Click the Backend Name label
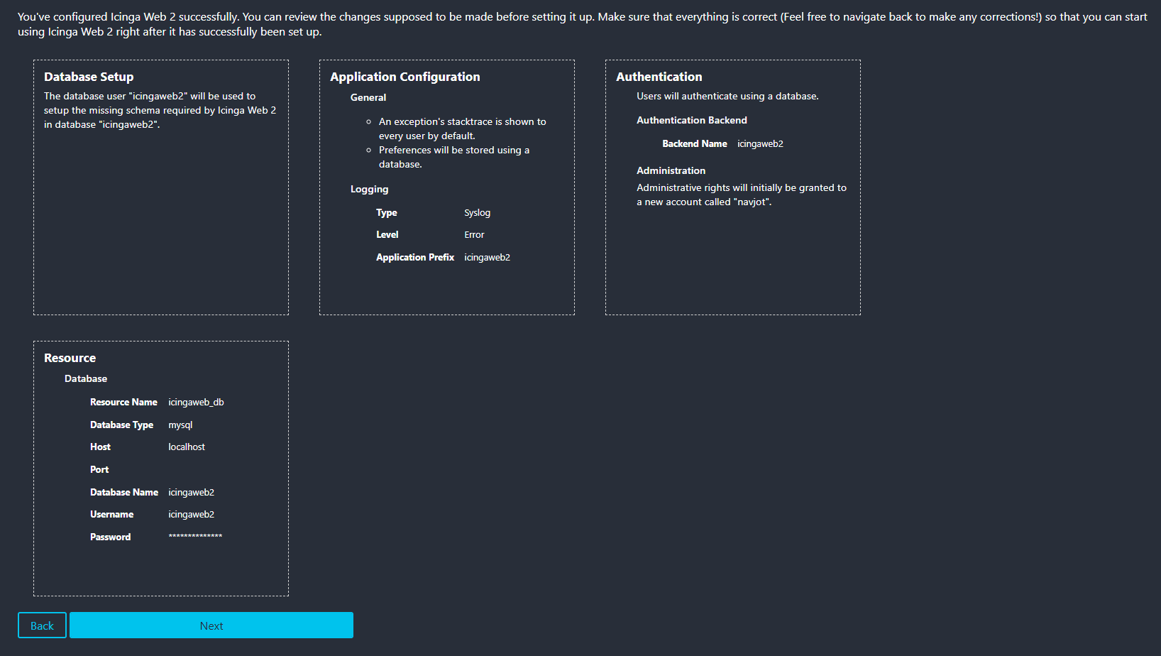1161x656 pixels. (695, 143)
